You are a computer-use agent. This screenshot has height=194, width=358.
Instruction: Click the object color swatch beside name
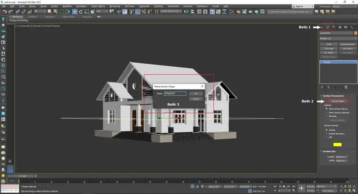click(356, 33)
